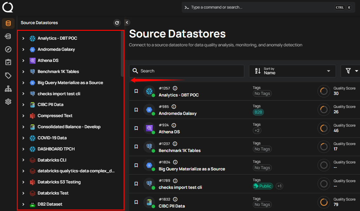The height and width of the screenshot is (211, 360).
Task: Bookmark the Athena DS datastore
Action: point(136,128)
